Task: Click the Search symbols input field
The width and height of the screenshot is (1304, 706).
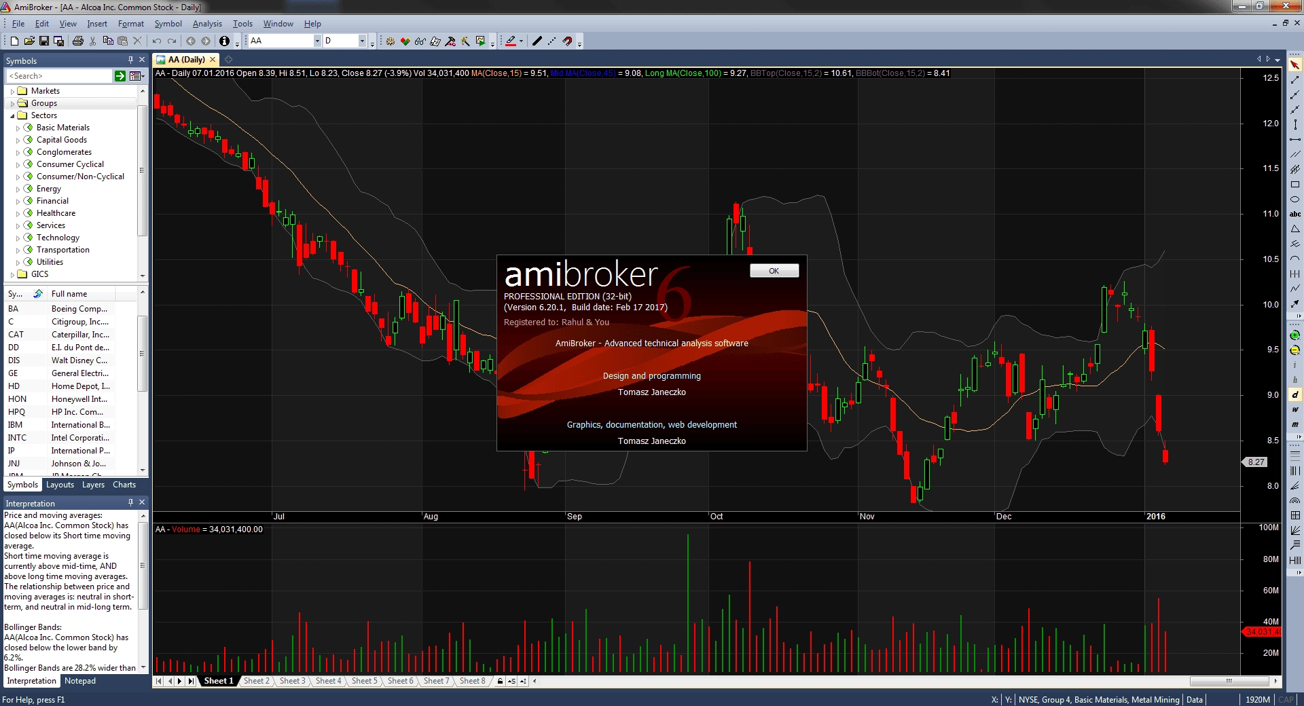Action: tap(58, 76)
